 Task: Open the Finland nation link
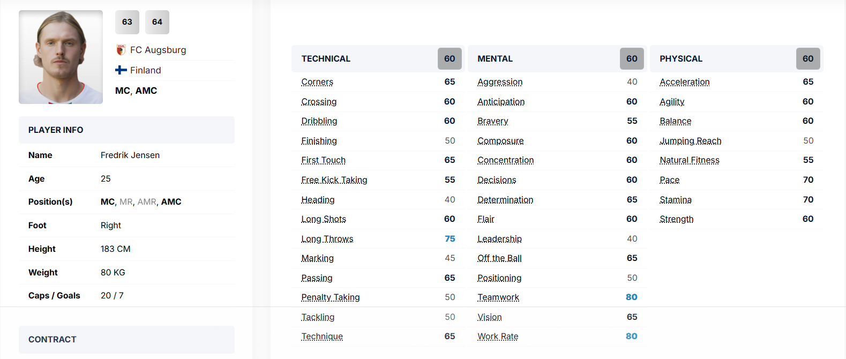145,70
